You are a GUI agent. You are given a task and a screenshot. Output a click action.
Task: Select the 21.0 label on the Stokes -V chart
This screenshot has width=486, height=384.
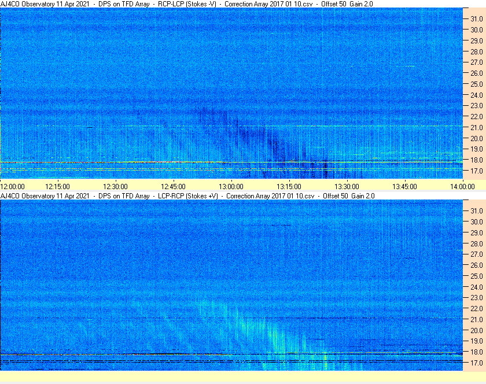[x=477, y=127]
